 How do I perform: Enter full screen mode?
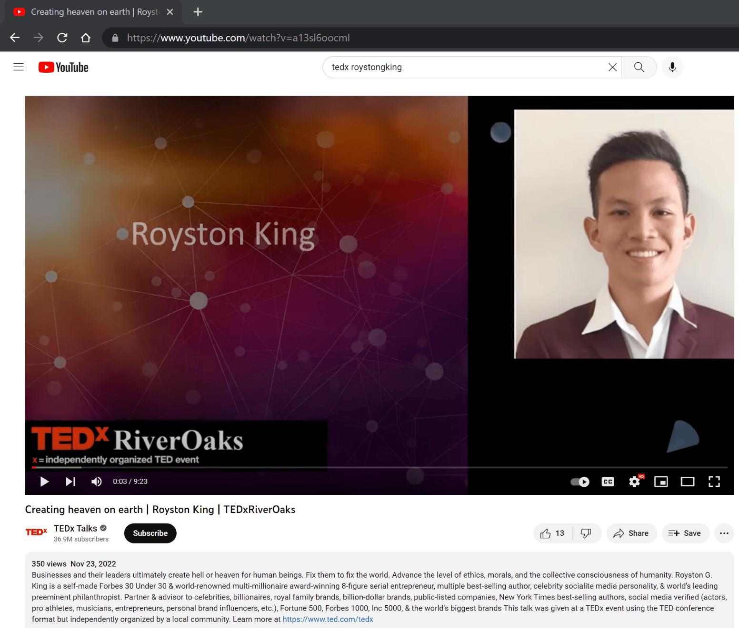tap(714, 482)
